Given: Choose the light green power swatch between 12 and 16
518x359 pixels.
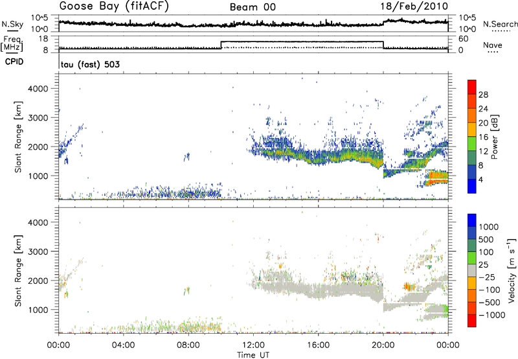Looking at the screenshot, I should click(472, 143).
